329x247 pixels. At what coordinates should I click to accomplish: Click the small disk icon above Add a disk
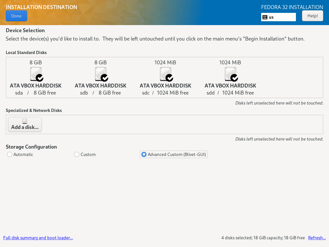point(25,121)
